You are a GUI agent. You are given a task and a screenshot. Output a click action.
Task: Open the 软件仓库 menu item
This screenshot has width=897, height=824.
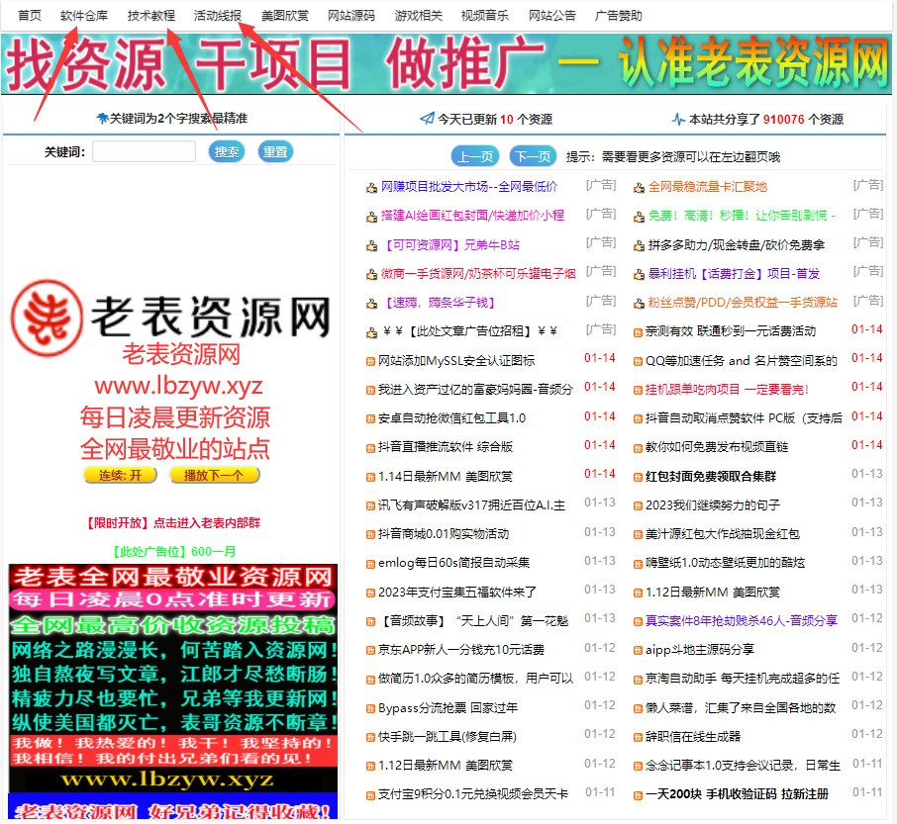pos(84,16)
